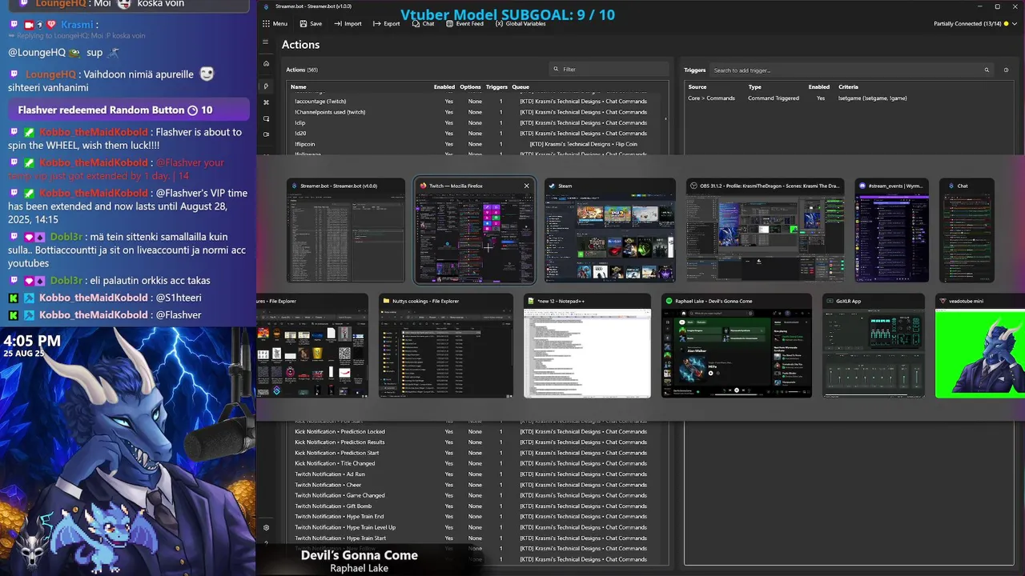1025x576 pixels.
Task: Select the !Channelpoints used (twitch) action
Action: coord(476,112)
